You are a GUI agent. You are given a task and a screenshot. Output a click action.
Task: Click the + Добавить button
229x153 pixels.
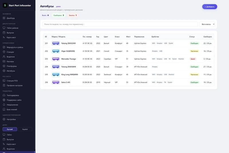210,7
